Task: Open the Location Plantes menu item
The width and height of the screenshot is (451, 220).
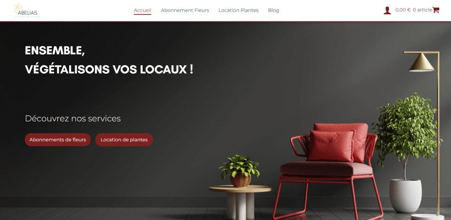Action: (239, 10)
